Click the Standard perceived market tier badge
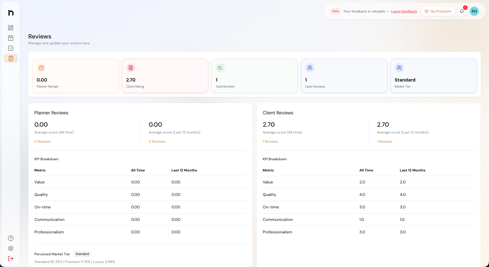 (82, 254)
